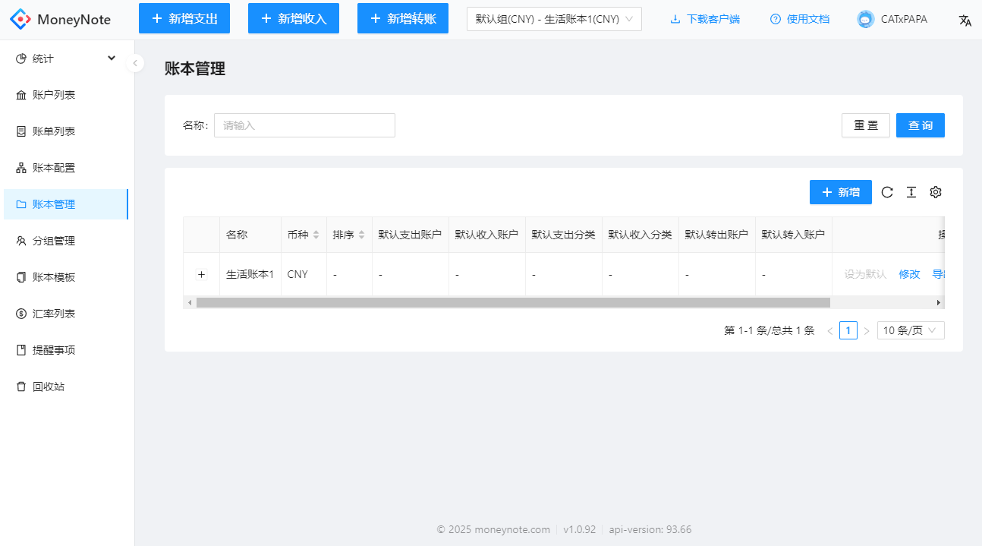
Task: Click the 下载客户端 link
Action: pos(705,19)
